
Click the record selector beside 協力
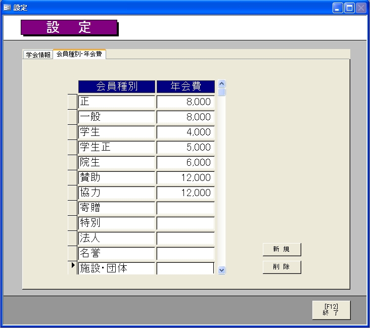(x=72, y=193)
